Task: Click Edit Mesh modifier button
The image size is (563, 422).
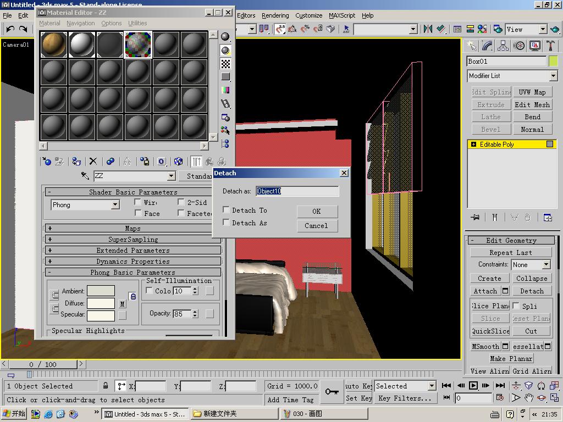Action: pyautogui.click(x=532, y=104)
